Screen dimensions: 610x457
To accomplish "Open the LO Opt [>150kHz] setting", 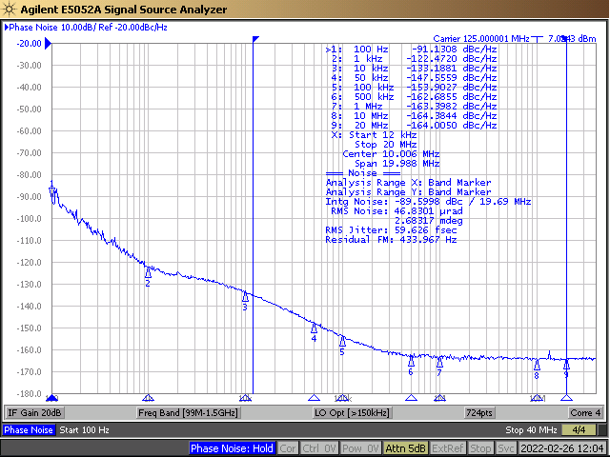I will coord(352,413).
